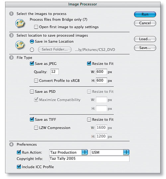Viewport: 166px width, 179px height.
Task: Click the folder icon beside Save in Same Location
Action: [x=20, y=45]
